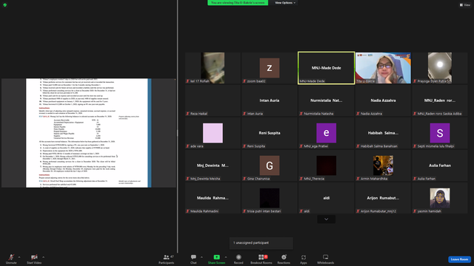Click muted mic icon on Gina Chairunisa tile

tap(244, 179)
